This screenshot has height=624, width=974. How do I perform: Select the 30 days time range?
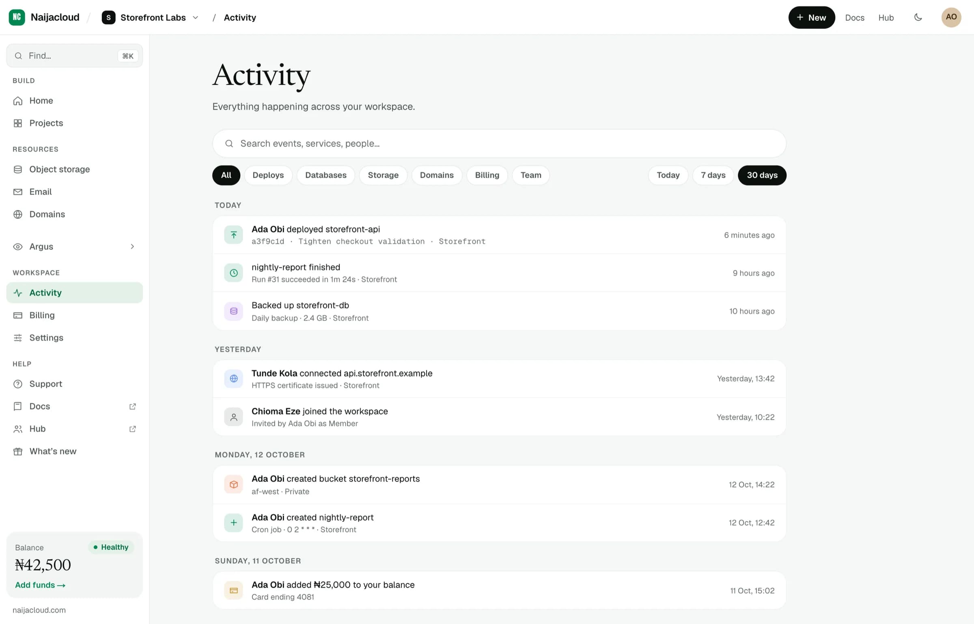coord(762,175)
